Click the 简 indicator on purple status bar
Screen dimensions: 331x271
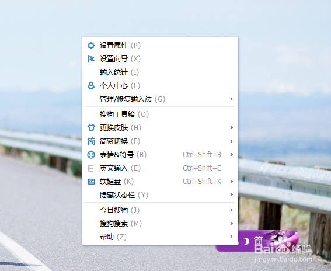(x=258, y=240)
